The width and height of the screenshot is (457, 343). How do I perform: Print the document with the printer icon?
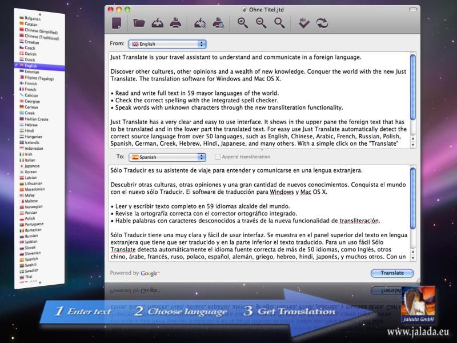[x=175, y=23]
